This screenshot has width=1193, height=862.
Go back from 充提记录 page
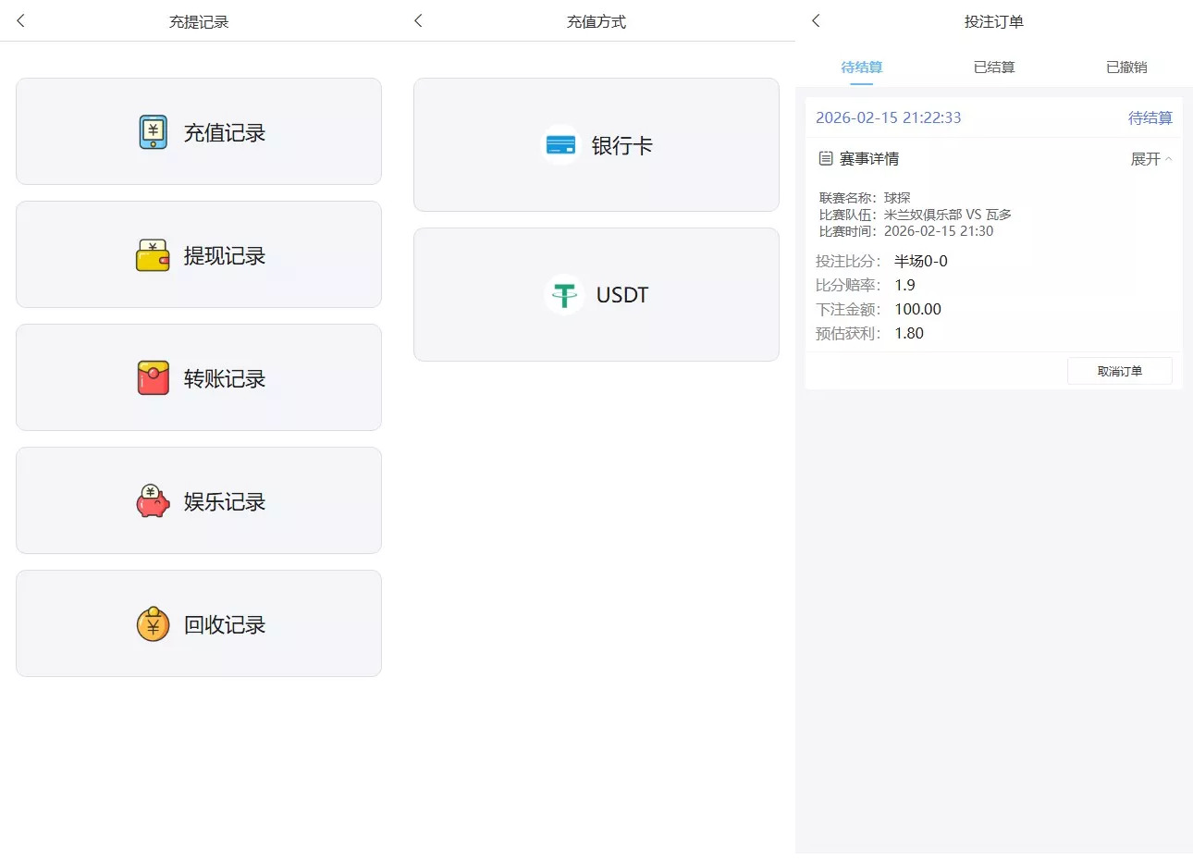point(20,20)
